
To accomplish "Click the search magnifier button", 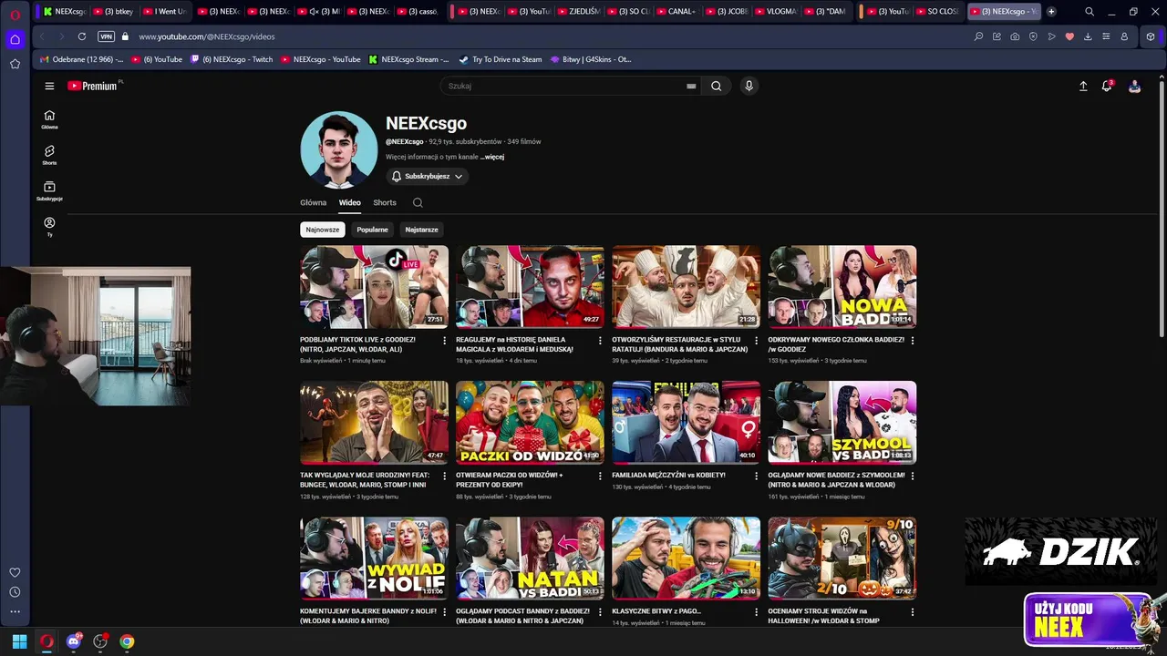I will [717, 86].
